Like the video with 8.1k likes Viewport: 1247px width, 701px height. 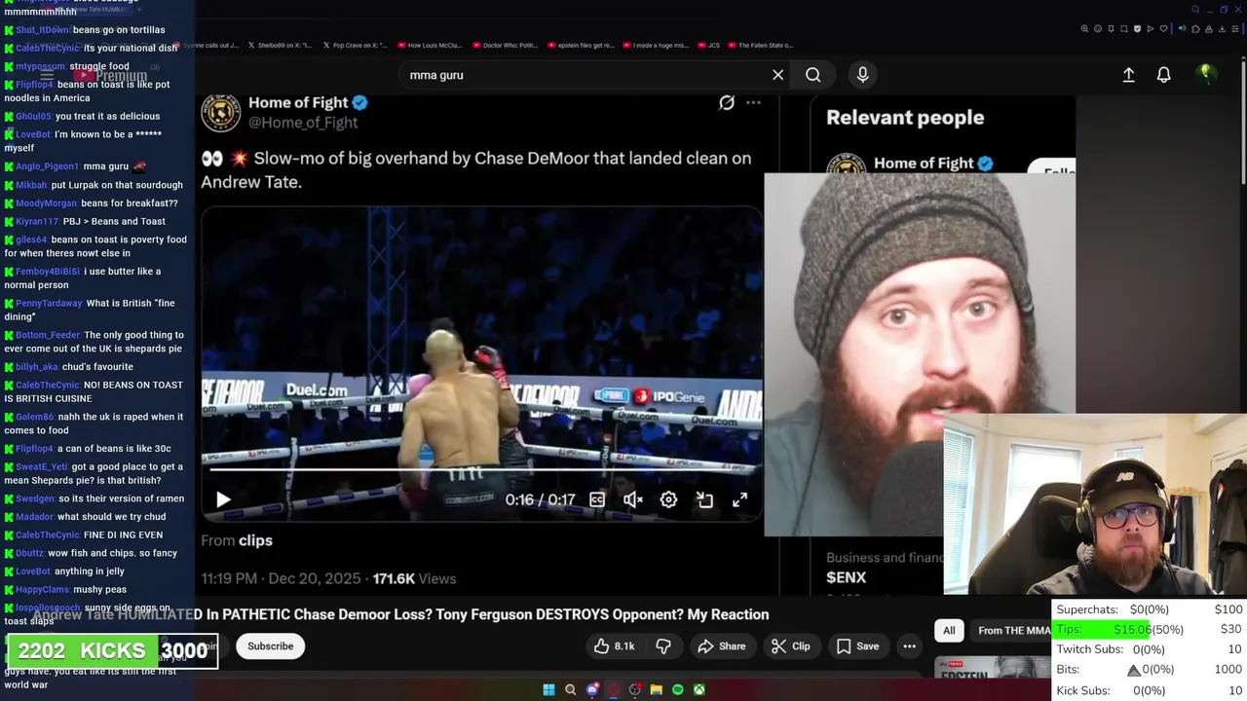(x=614, y=646)
